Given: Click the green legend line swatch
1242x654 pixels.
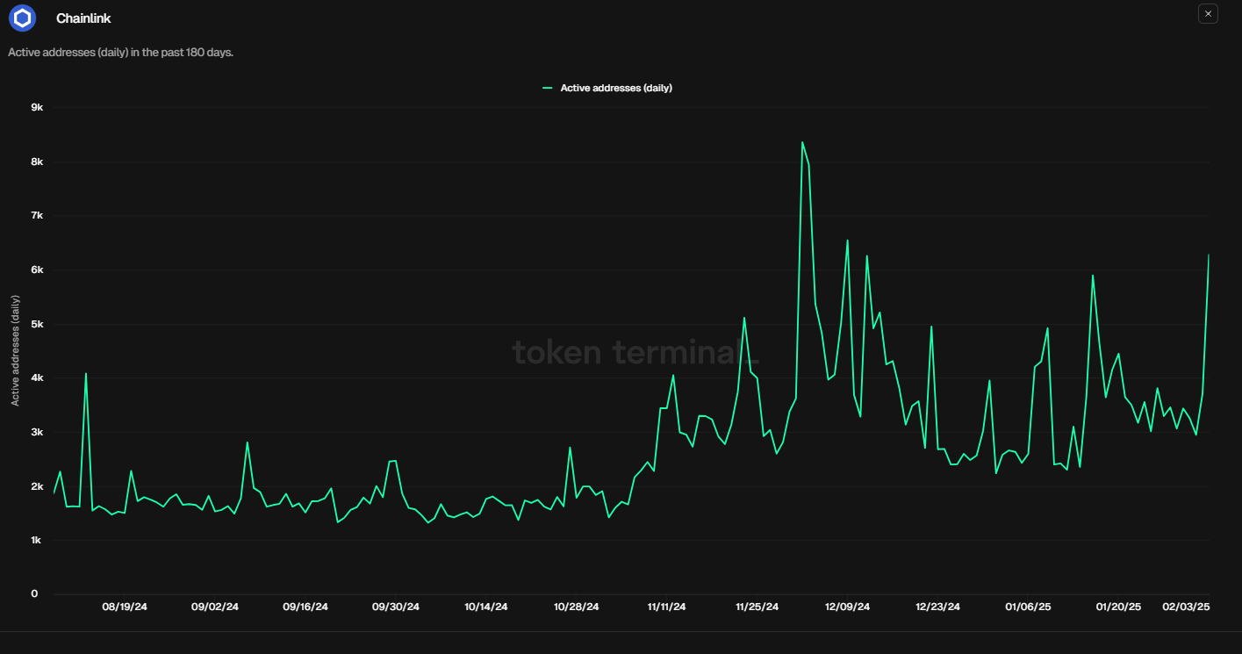Looking at the screenshot, I should (549, 88).
